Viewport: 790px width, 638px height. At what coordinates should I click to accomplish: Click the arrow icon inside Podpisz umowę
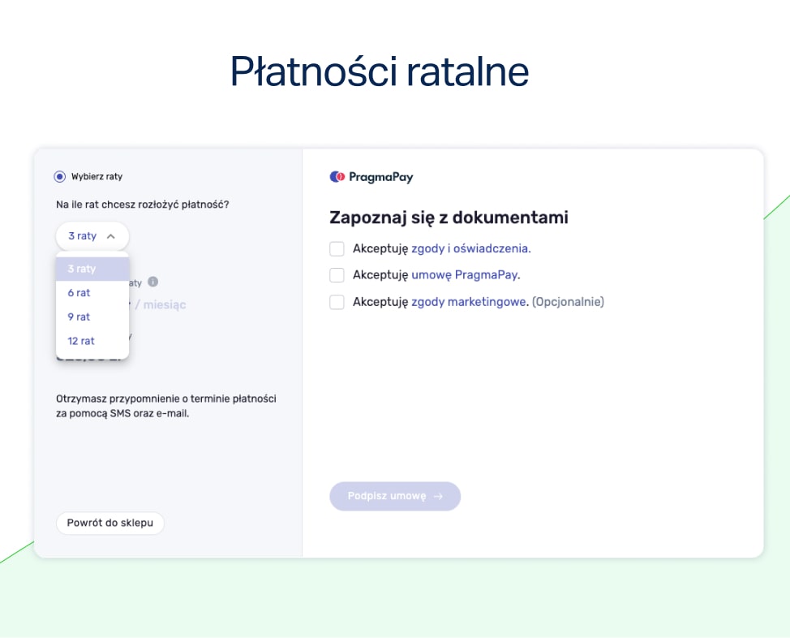[438, 496]
